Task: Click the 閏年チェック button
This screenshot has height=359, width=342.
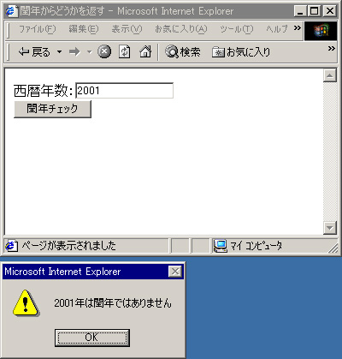Action: point(52,109)
